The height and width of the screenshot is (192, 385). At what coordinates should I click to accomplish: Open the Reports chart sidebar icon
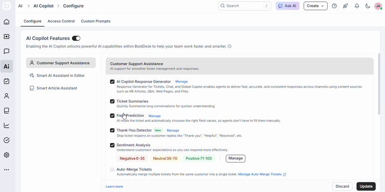[7, 126]
